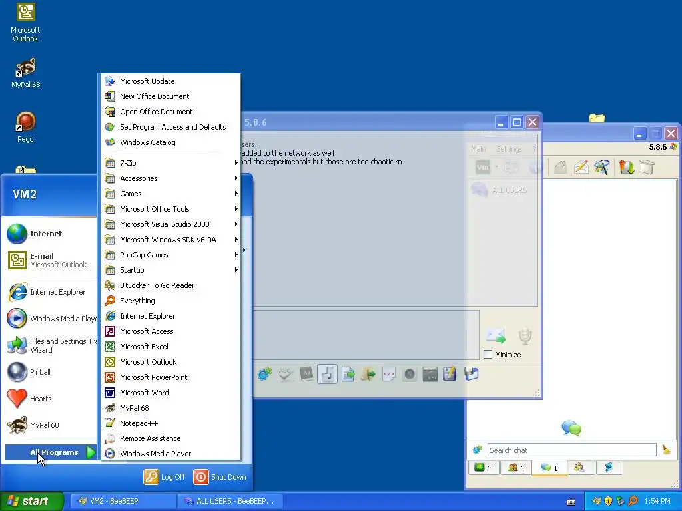Click Shut Down button
This screenshot has width=682, height=511.
(x=220, y=477)
